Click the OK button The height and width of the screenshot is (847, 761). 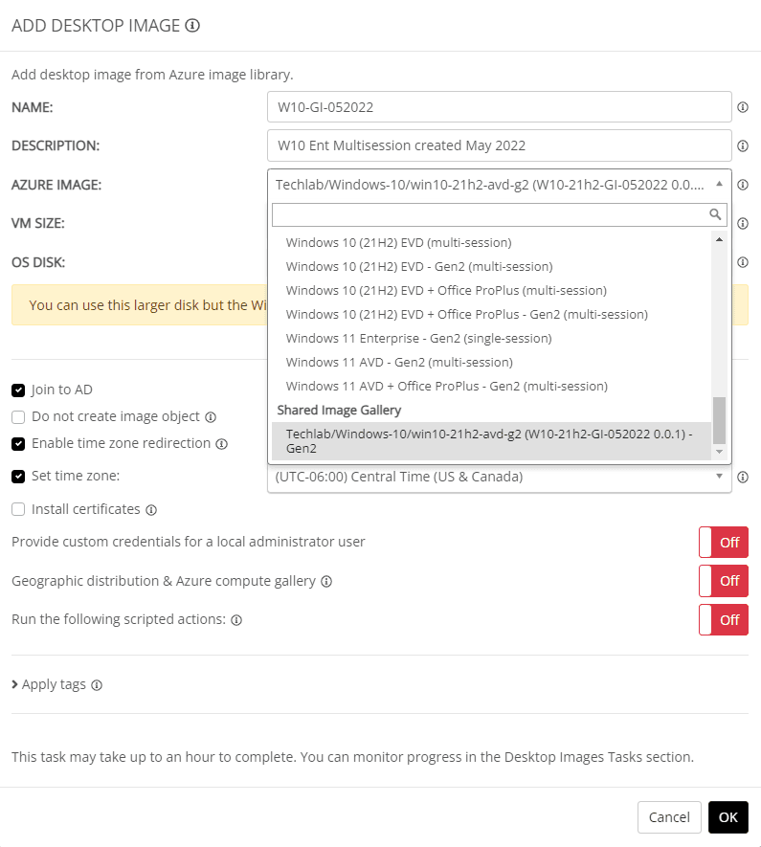coord(727,817)
